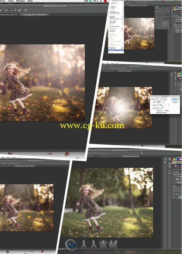Click the Angle value input field
The image size is (182, 254).
[x=164, y=105]
